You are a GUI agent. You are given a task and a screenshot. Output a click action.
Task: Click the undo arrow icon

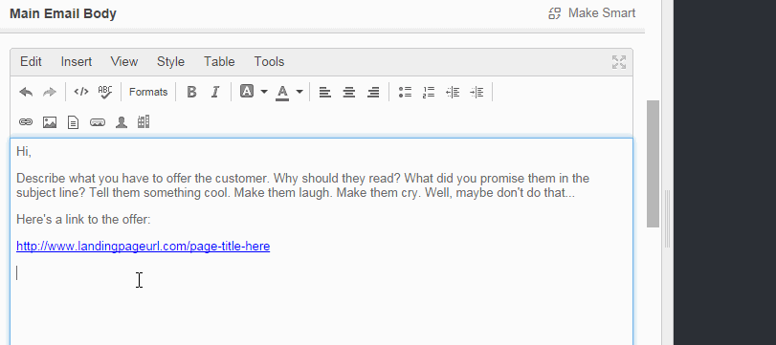26,92
